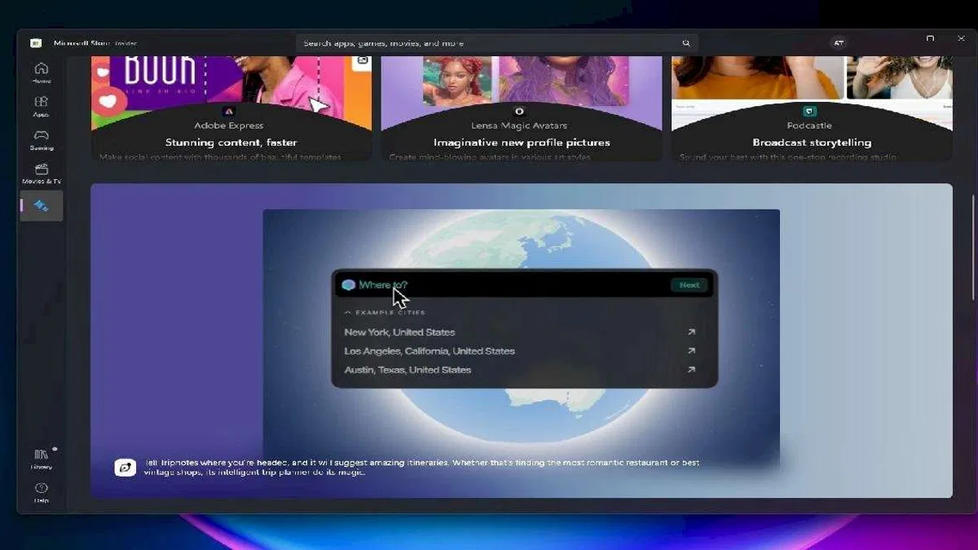Click the Podcastle app icon
This screenshot has height=550, width=978.
point(809,112)
